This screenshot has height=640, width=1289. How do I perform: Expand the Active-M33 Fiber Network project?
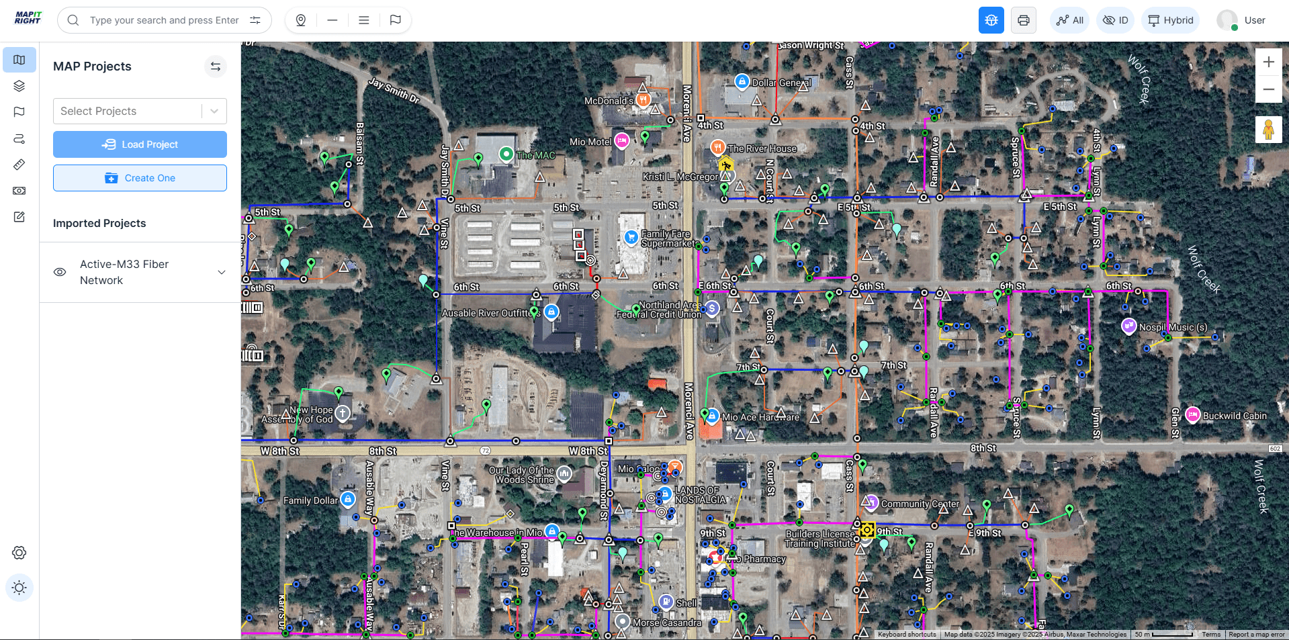click(x=222, y=272)
